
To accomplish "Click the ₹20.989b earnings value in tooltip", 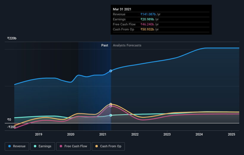I will [x=147, y=19].
